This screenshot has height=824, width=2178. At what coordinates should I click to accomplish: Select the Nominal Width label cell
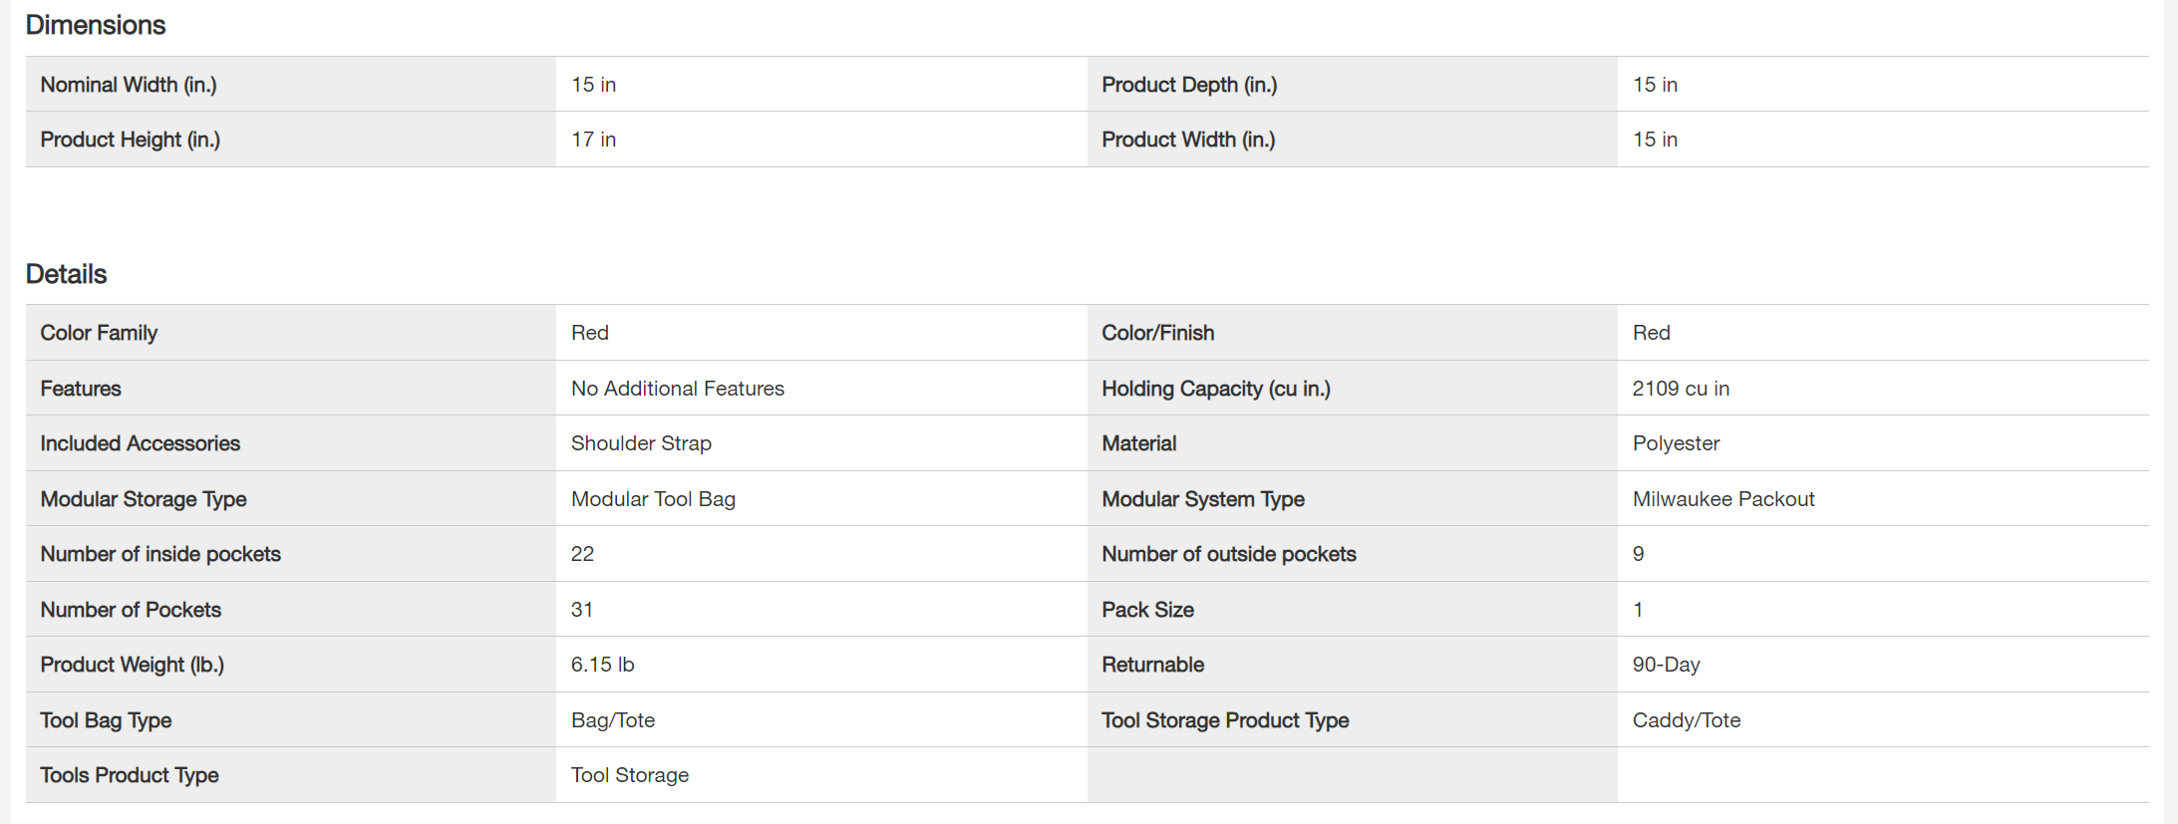[x=129, y=85]
